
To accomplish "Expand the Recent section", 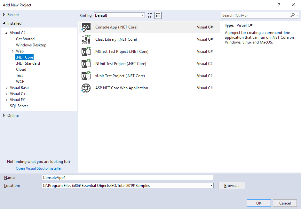I will coord(4,15).
